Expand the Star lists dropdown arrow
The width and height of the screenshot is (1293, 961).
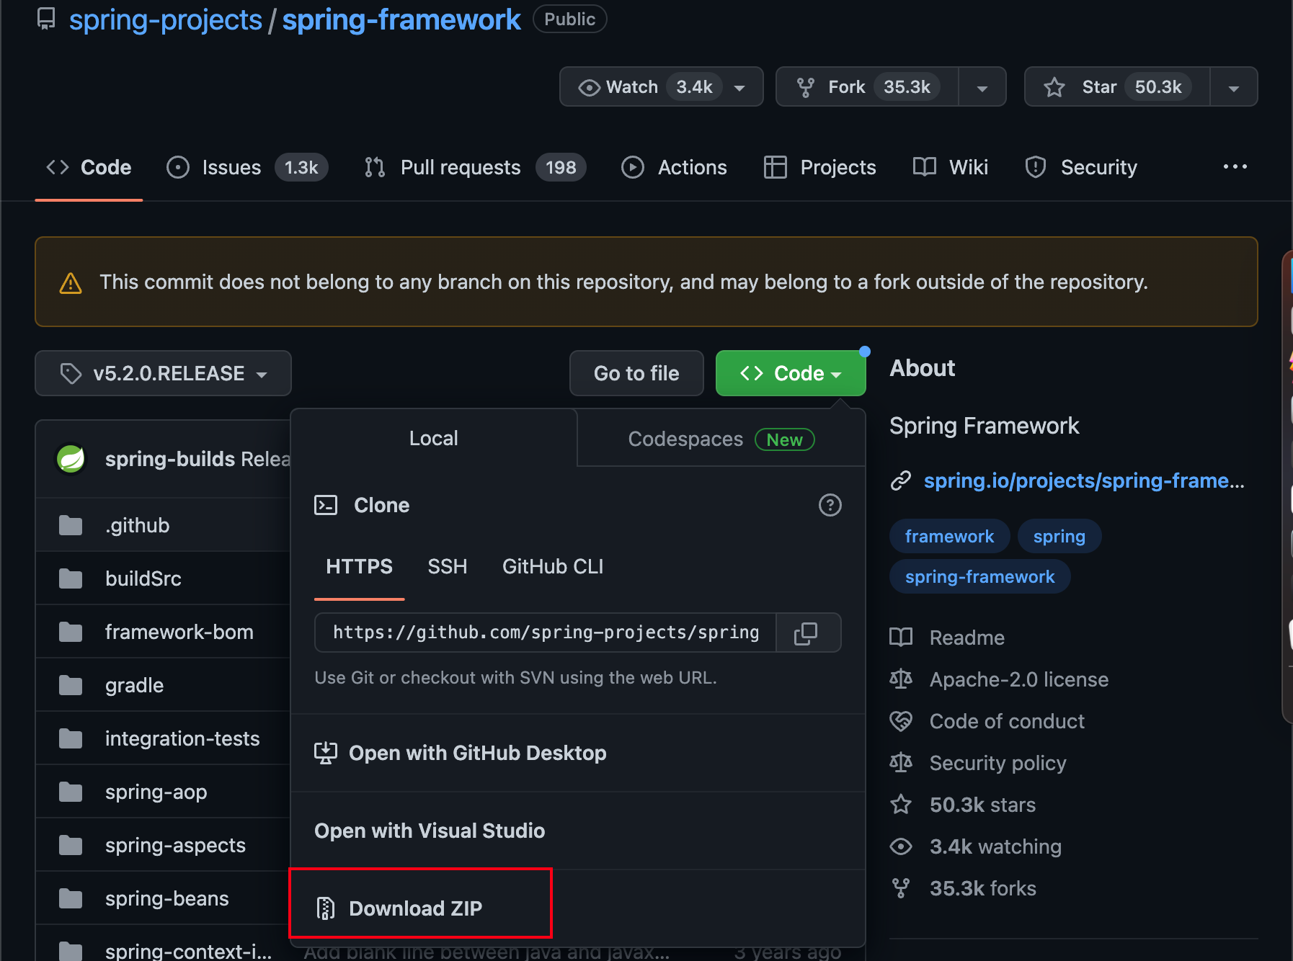coord(1234,88)
